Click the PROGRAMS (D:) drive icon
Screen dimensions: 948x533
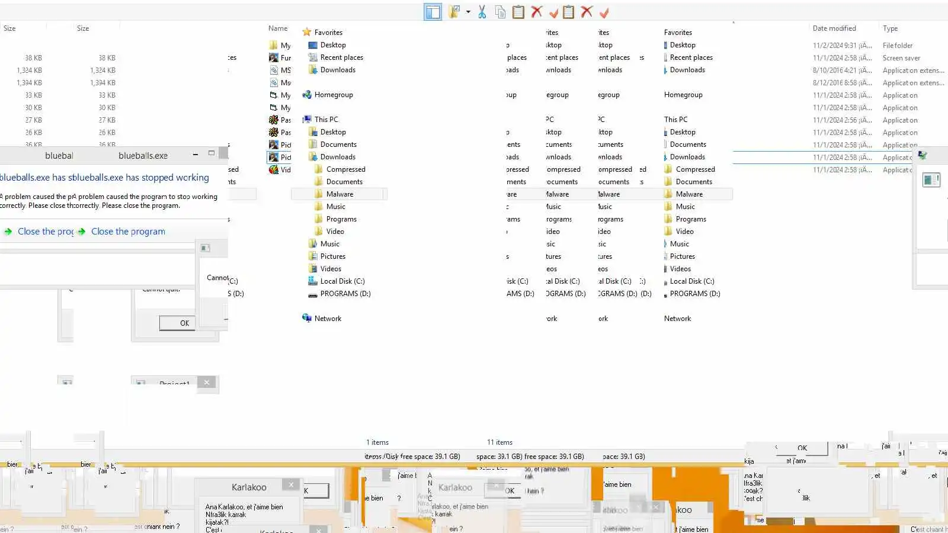313,294
